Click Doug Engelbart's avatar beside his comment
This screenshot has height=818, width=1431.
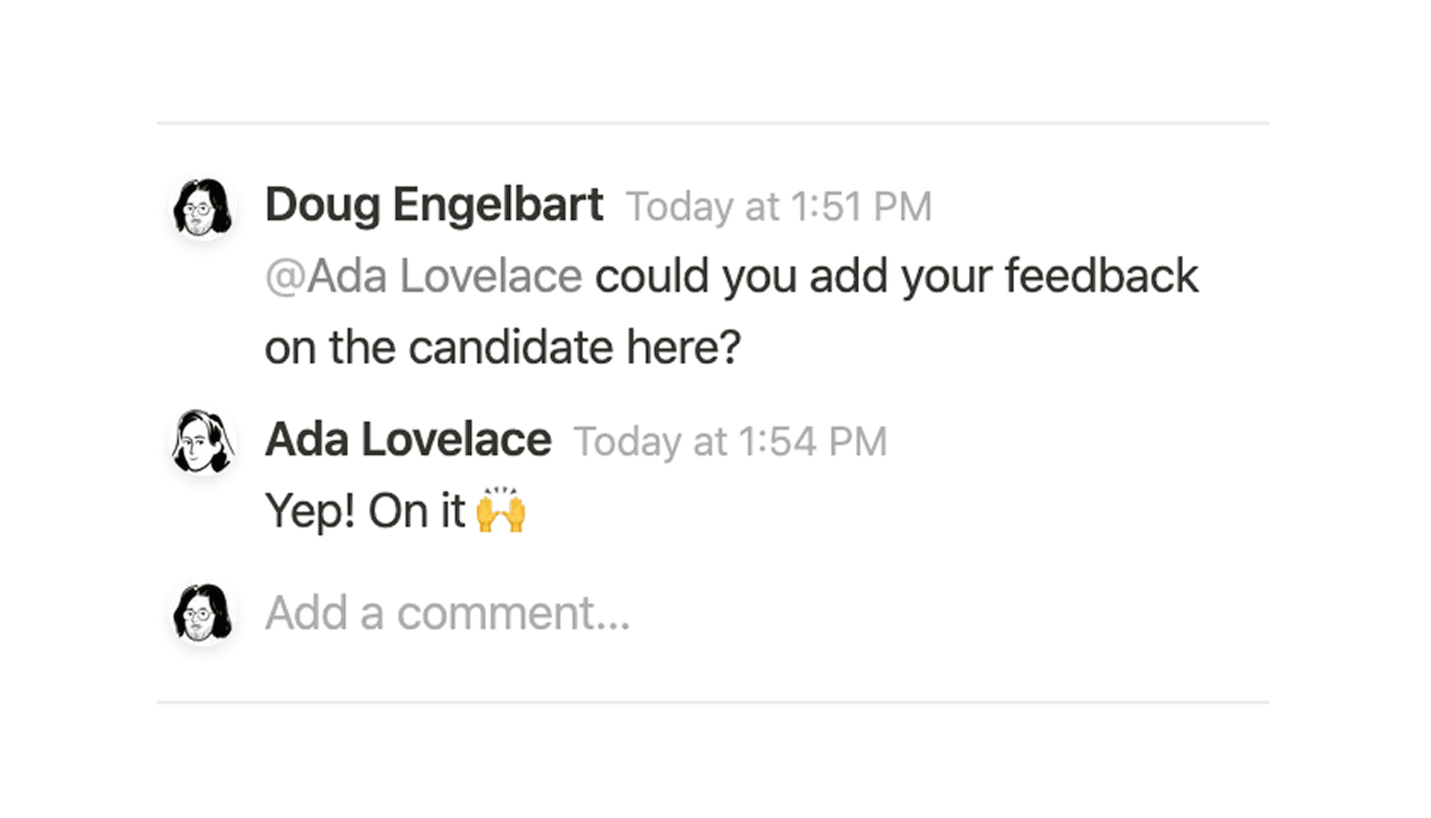tap(203, 207)
